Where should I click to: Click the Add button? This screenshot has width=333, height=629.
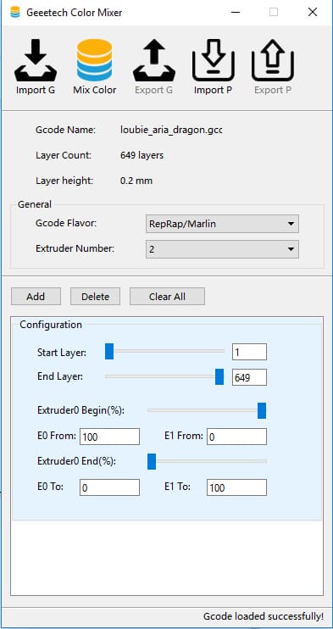(36, 297)
